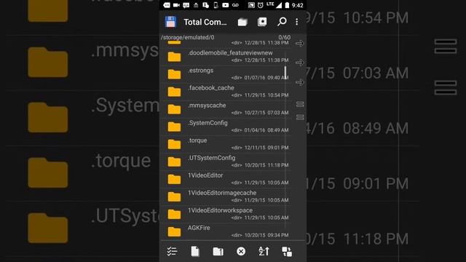Screen dimensions: 466x262
Task: Tap the 10/20/15 09:34 PM date entry
Action: click(266, 235)
